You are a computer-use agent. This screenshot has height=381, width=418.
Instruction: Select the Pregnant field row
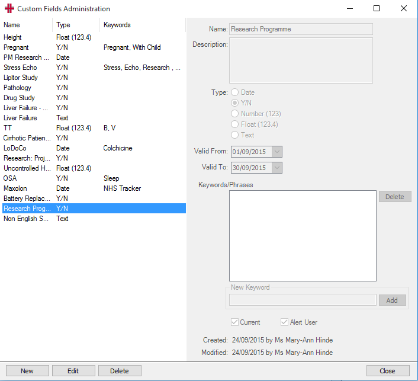click(94, 47)
